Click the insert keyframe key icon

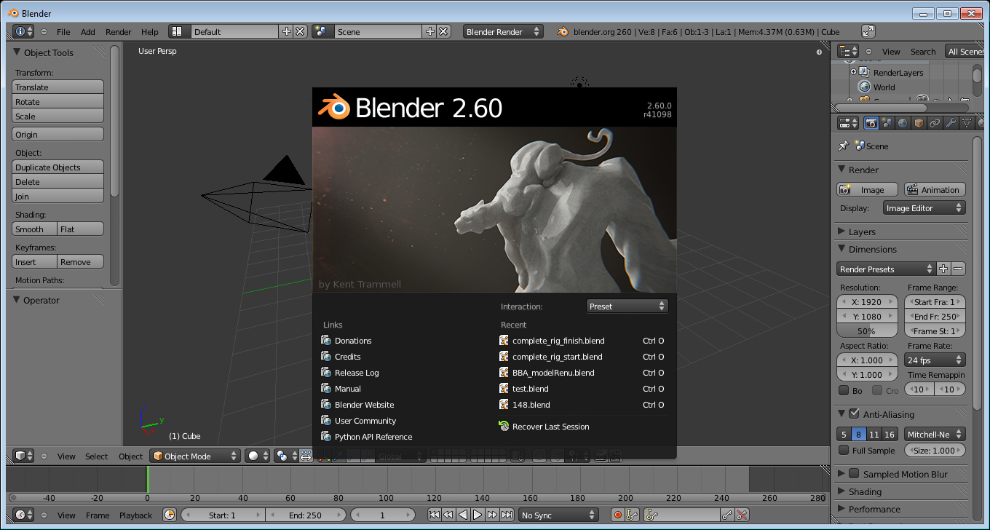[726, 515]
